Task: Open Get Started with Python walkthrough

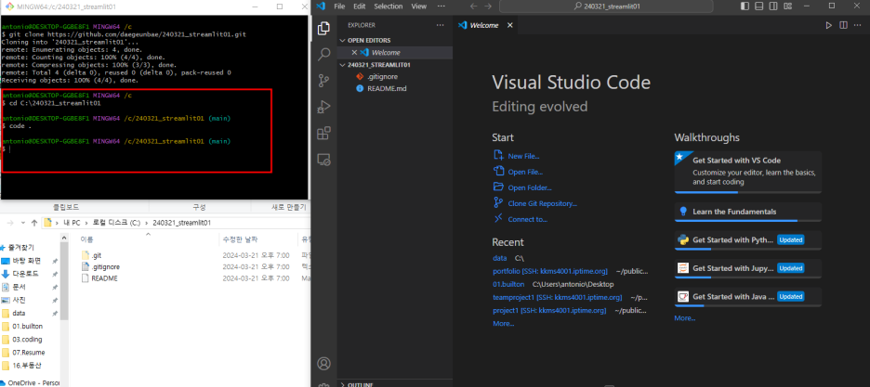Action: point(748,240)
